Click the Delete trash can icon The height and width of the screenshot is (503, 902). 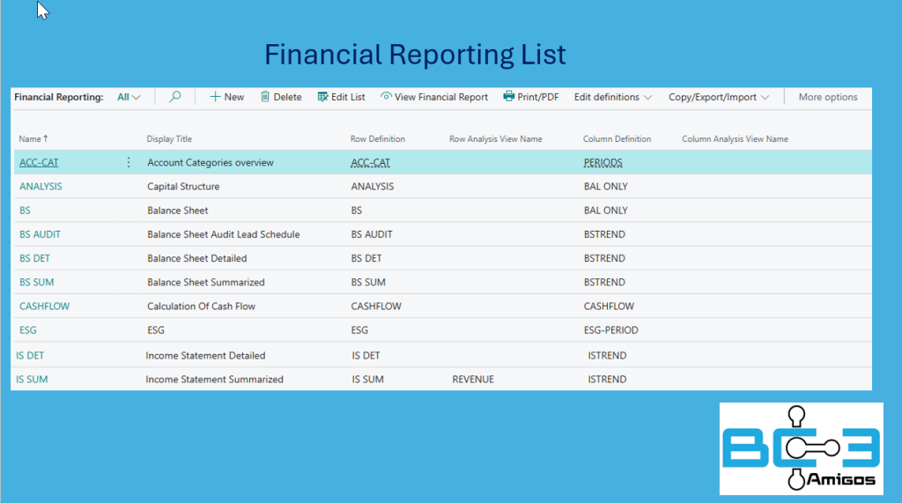coord(265,97)
